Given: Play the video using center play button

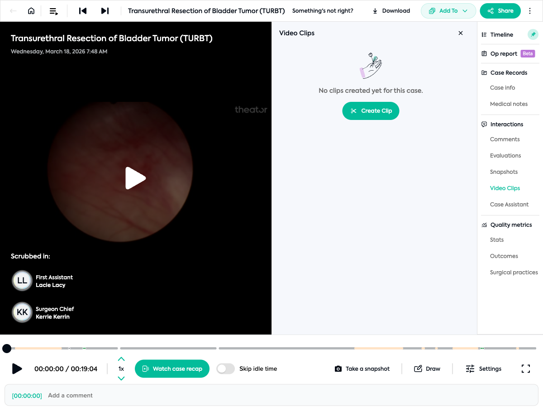Looking at the screenshot, I should click(135, 178).
